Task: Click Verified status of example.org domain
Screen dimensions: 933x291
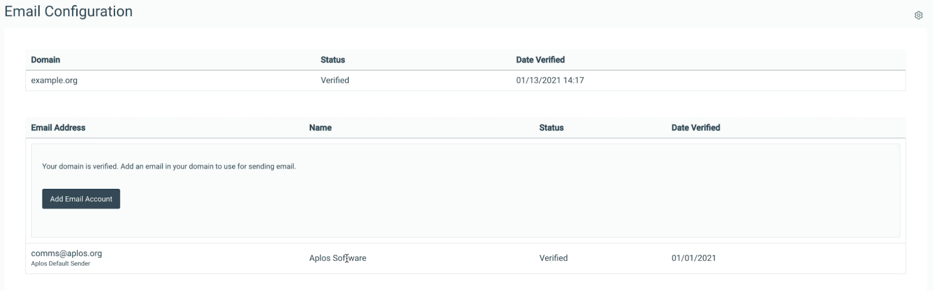Action: pos(335,80)
